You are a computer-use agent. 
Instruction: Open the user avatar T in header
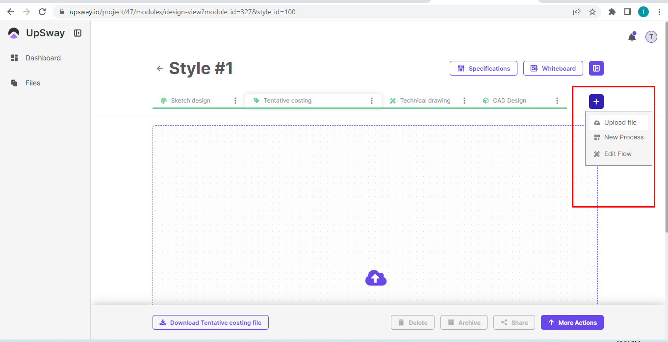click(651, 37)
